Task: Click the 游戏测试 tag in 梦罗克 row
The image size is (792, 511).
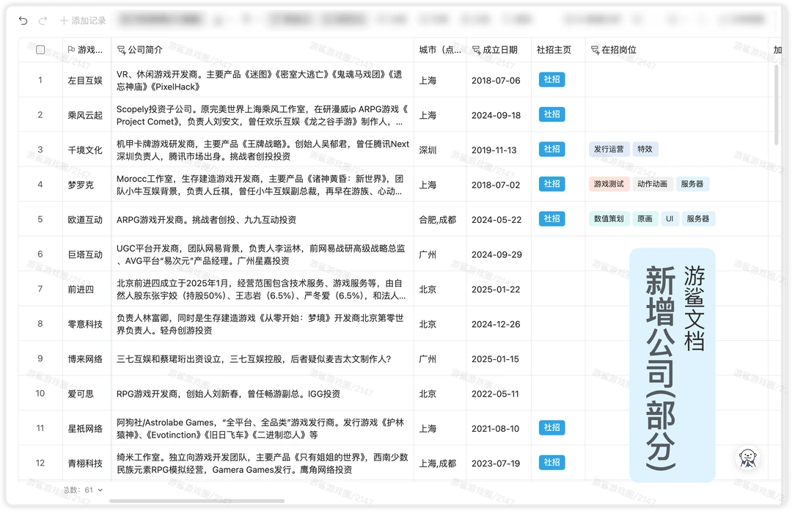Action: pyautogui.click(x=609, y=184)
